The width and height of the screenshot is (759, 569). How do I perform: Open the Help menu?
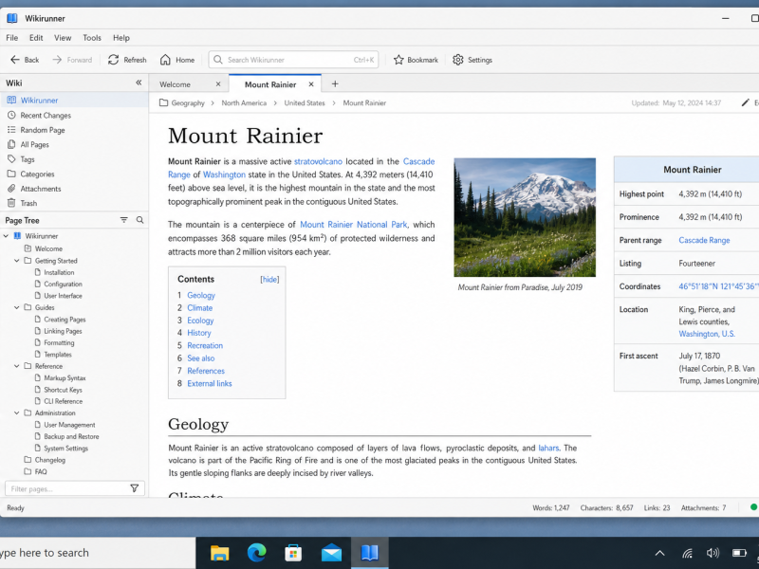point(121,38)
